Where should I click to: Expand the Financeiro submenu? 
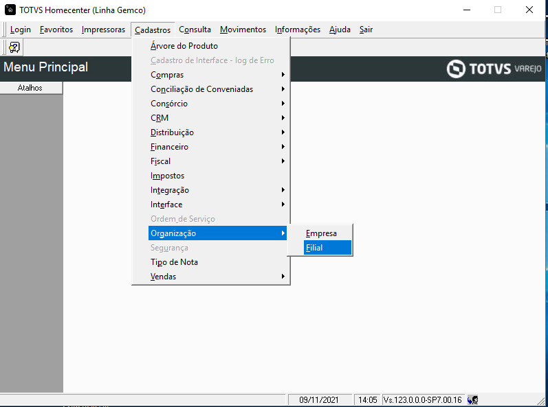pyautogui.click(x=217, y=147)
